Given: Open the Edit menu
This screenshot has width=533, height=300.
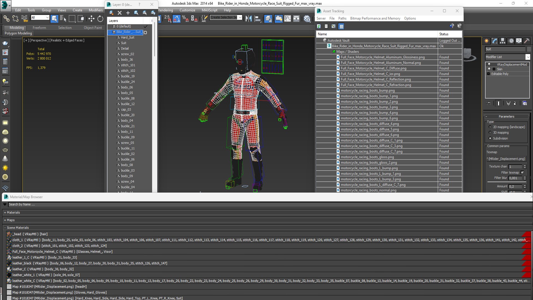Looking at the screenshot, I should pos(18,10).
